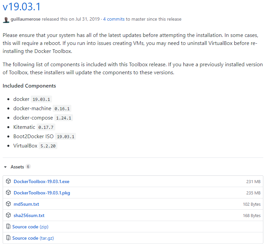Download Source code (tar.gz) archive
Image resolution: width=269 pixels, height=248 pixels.
[x=33, y=238]
